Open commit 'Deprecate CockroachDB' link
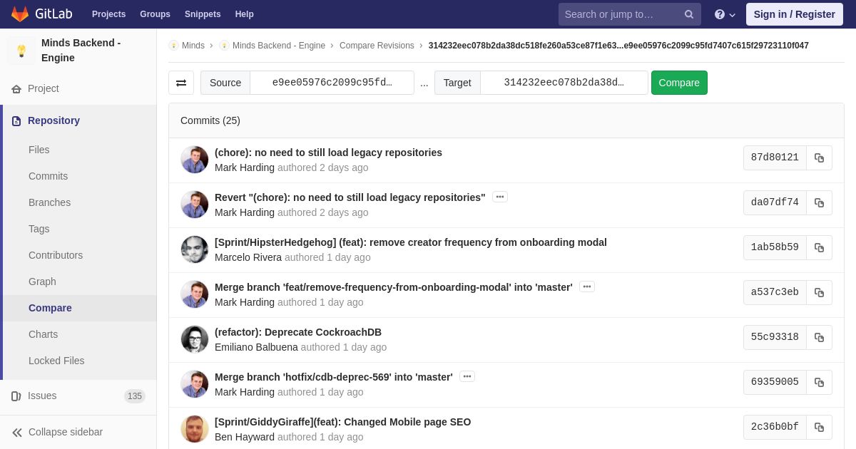The width and height of the screenshot is (856, 449). coord(297,332)
